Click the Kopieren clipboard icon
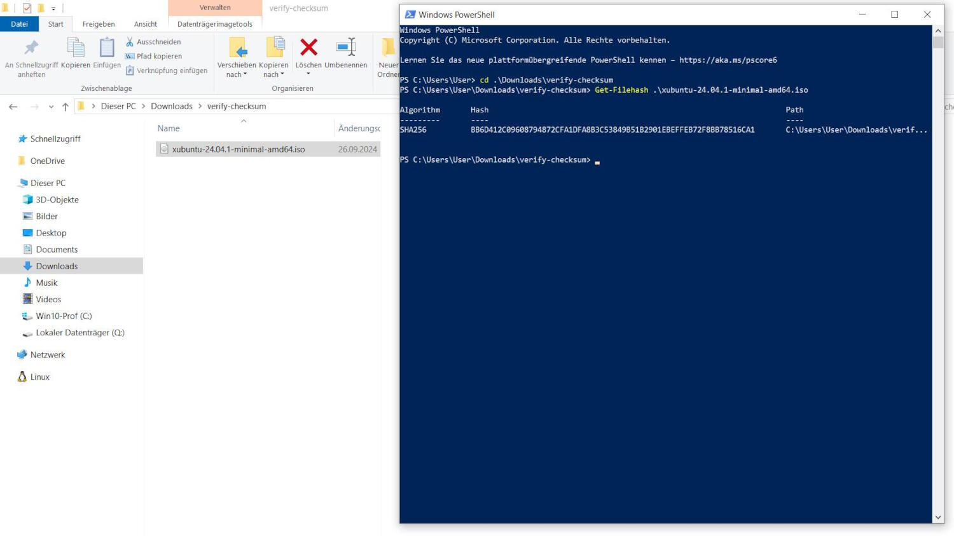Image resolution: width=954 pixels, height=536 pixels. [76, 48]
